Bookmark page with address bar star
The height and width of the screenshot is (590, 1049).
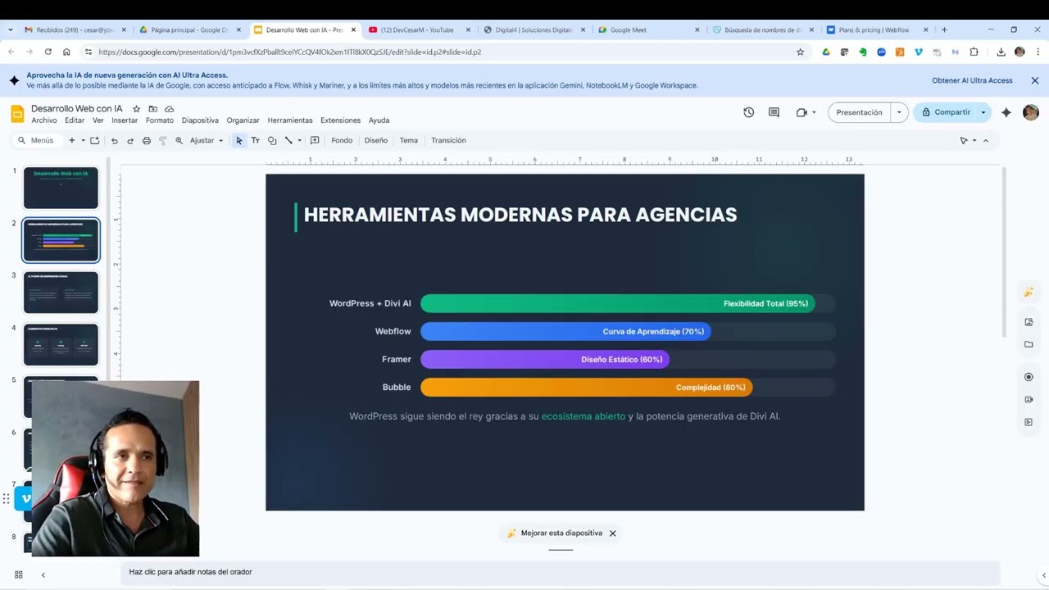pos(801,52)
